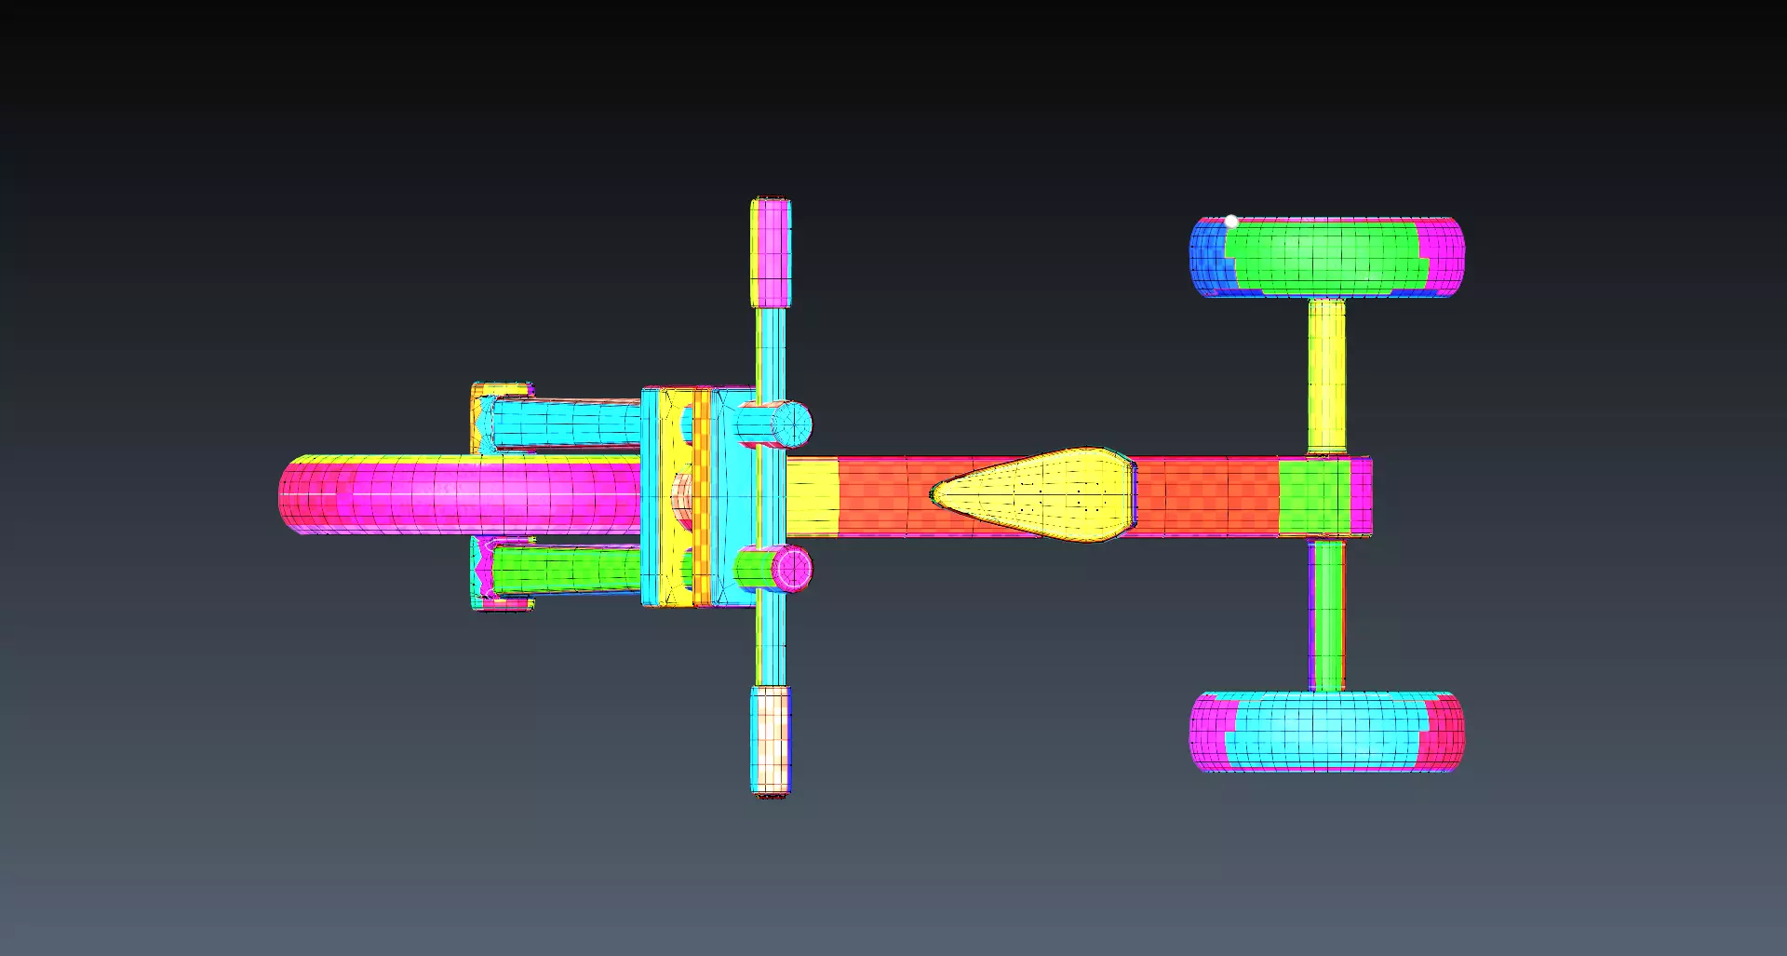
Task: Click the white dot marker on upper wheel
Action: pyautogui.click(x=1231, y=222)
